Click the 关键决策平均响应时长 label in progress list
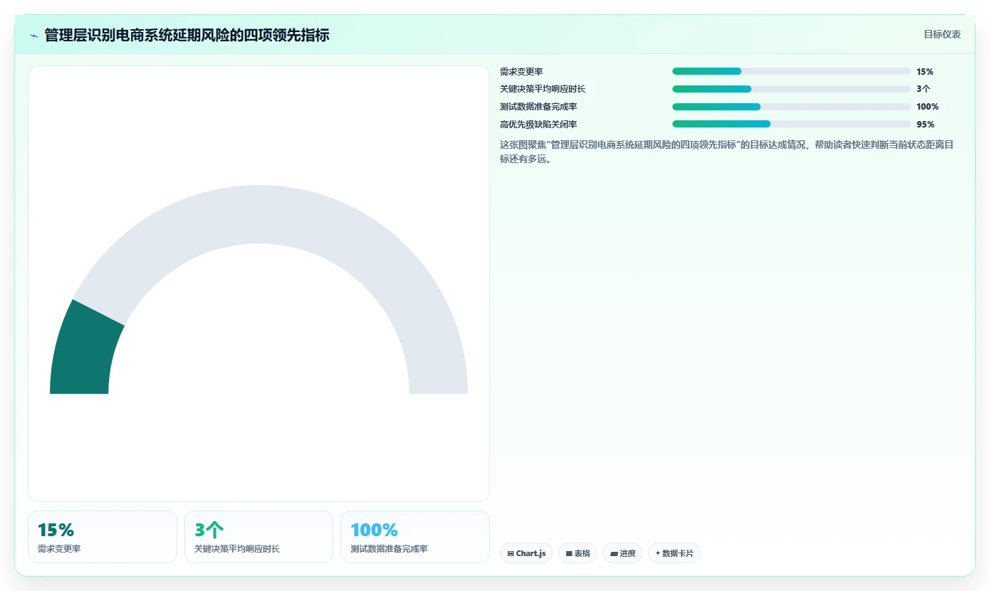 [x=543, y=89]
